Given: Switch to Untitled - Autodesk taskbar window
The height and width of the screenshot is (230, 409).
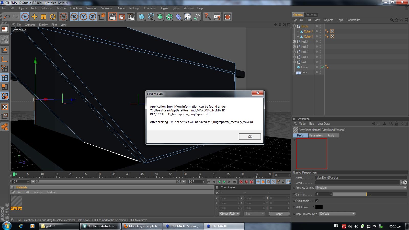Looking at the screenshot, I should point(100,226).
